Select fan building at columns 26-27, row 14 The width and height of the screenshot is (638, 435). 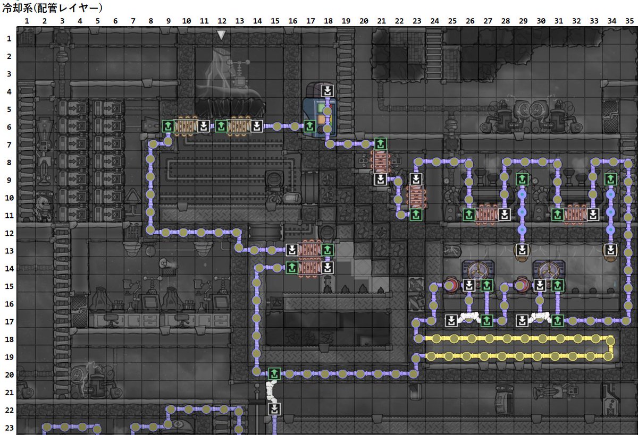pos(478,270)
